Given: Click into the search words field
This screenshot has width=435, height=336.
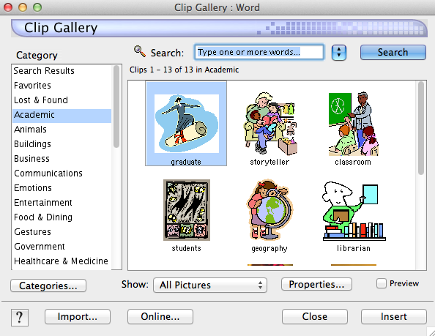Looking at the screenshot, I should (x=259, y=52).
